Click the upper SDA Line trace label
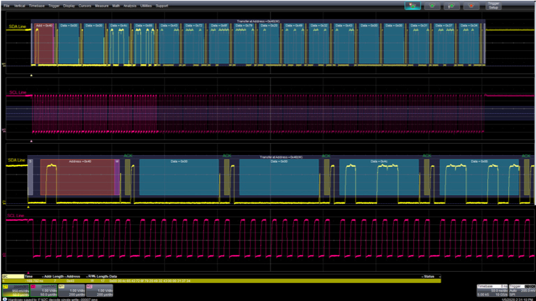 click(17, 27)
